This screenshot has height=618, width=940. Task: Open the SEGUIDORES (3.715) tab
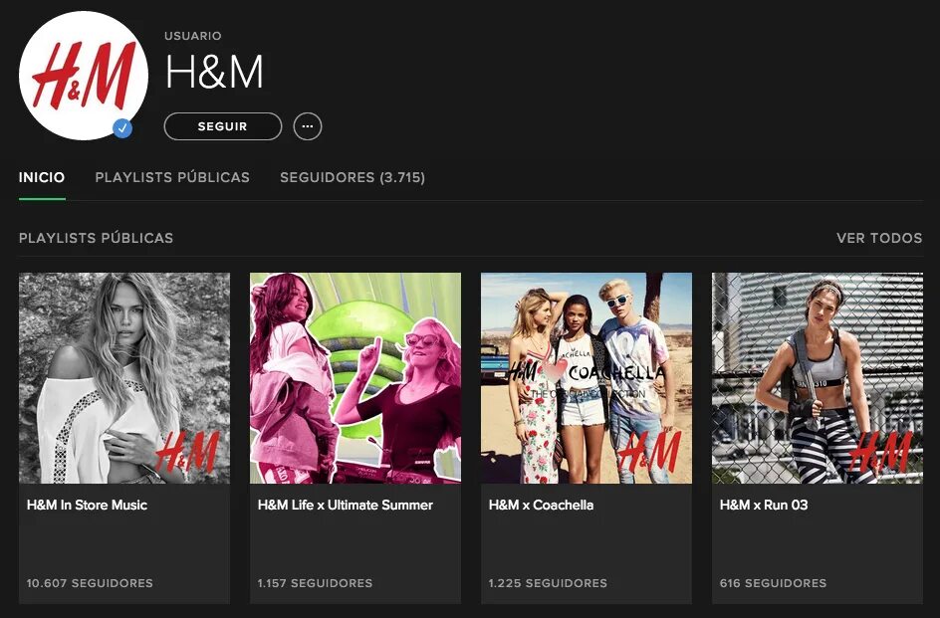pyautogui.click(x=352, y=177)
